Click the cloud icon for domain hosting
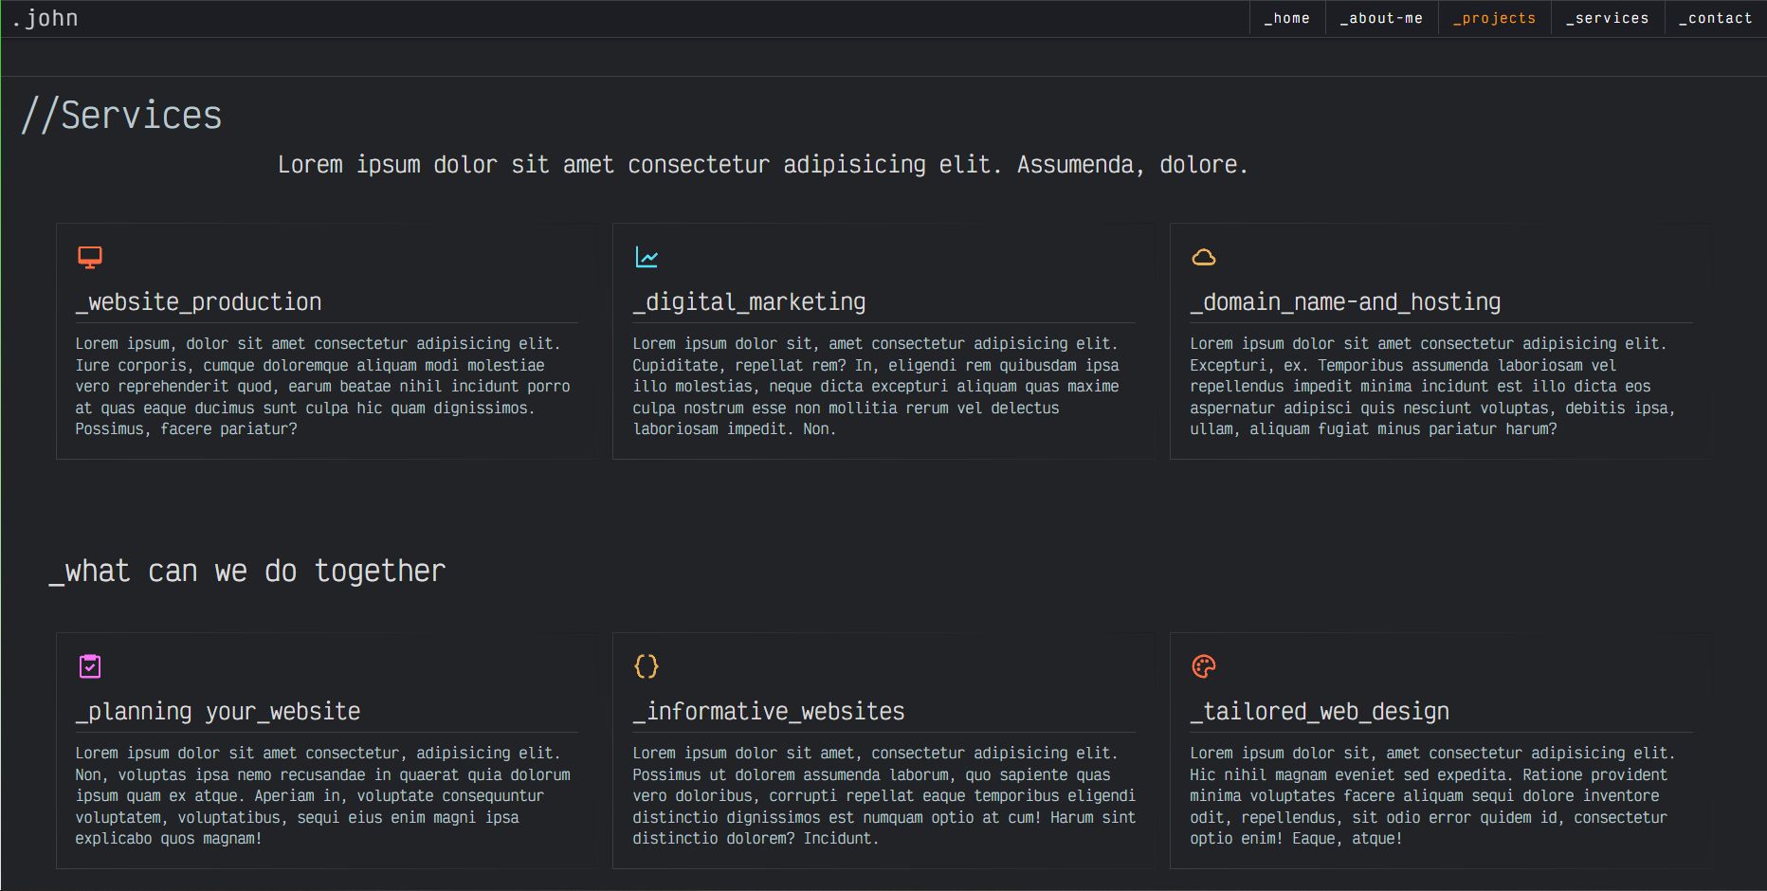This screenshot has width=1767, height=891. coord(1203,257)
